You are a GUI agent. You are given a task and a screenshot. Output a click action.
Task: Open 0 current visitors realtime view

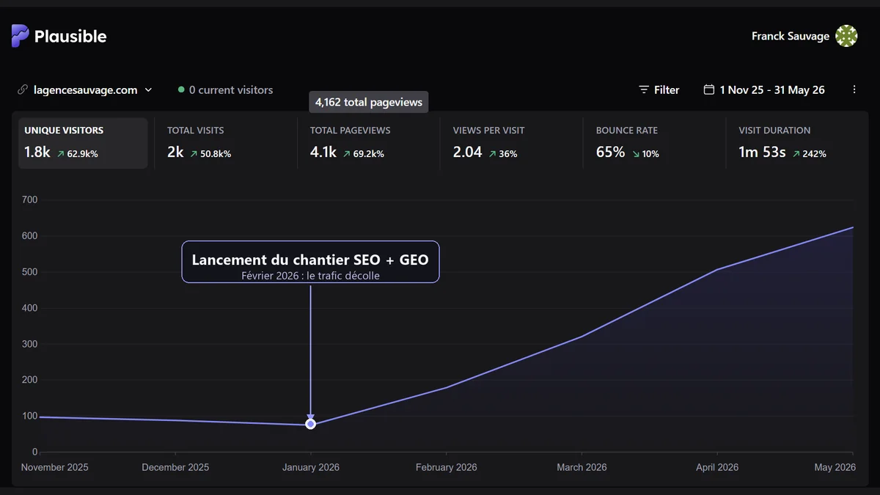(225, 90)
